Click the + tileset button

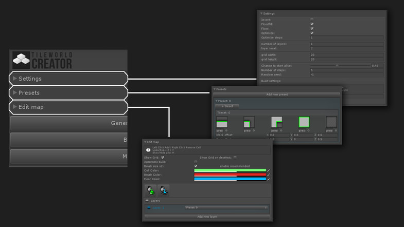pos(227,106)
